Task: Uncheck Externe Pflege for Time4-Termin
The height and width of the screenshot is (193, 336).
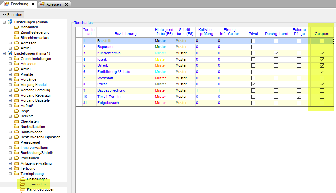Action: pyautogui.click(x=299, y=97)
